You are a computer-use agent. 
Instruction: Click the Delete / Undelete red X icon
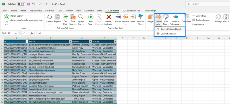109,17
